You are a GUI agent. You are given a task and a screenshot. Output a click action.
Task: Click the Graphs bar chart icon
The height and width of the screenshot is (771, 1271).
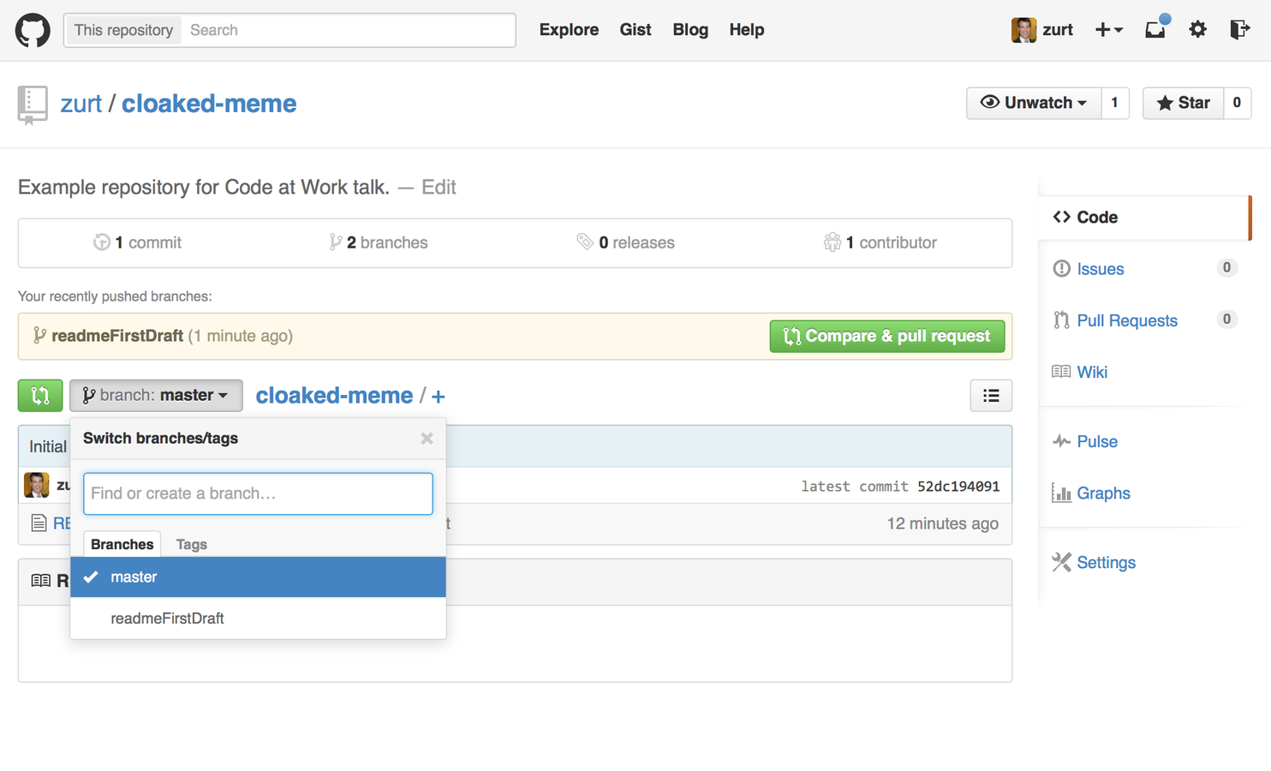(x=1061, y=493)
